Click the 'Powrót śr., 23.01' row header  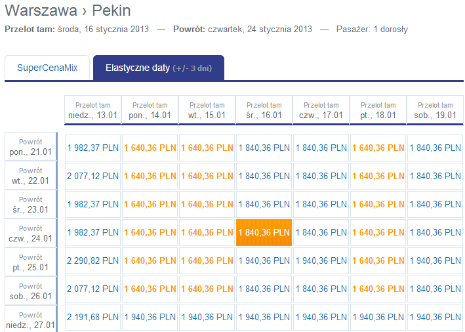click(31, 204)
